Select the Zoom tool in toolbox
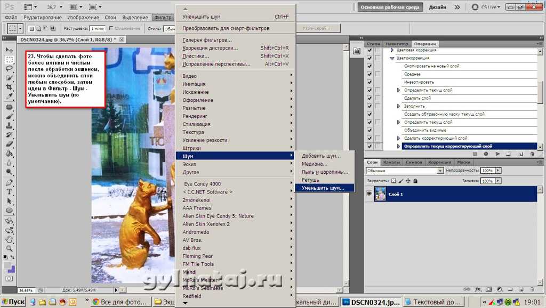This screenshot has width=546, height=308. (x=9, y=248)
